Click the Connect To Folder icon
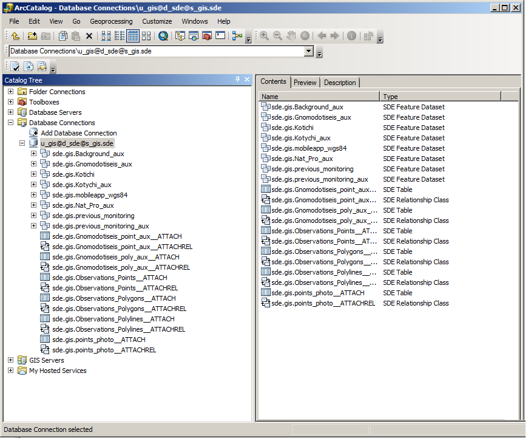The height and width of the screenshot is (438, 528). pyautogui.click(x=32, y=36)
